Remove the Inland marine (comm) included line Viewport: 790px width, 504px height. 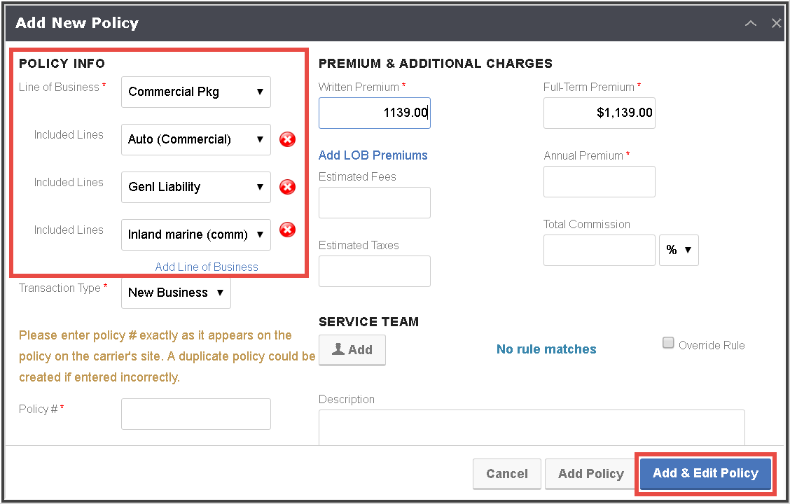(x=287, y=230)
